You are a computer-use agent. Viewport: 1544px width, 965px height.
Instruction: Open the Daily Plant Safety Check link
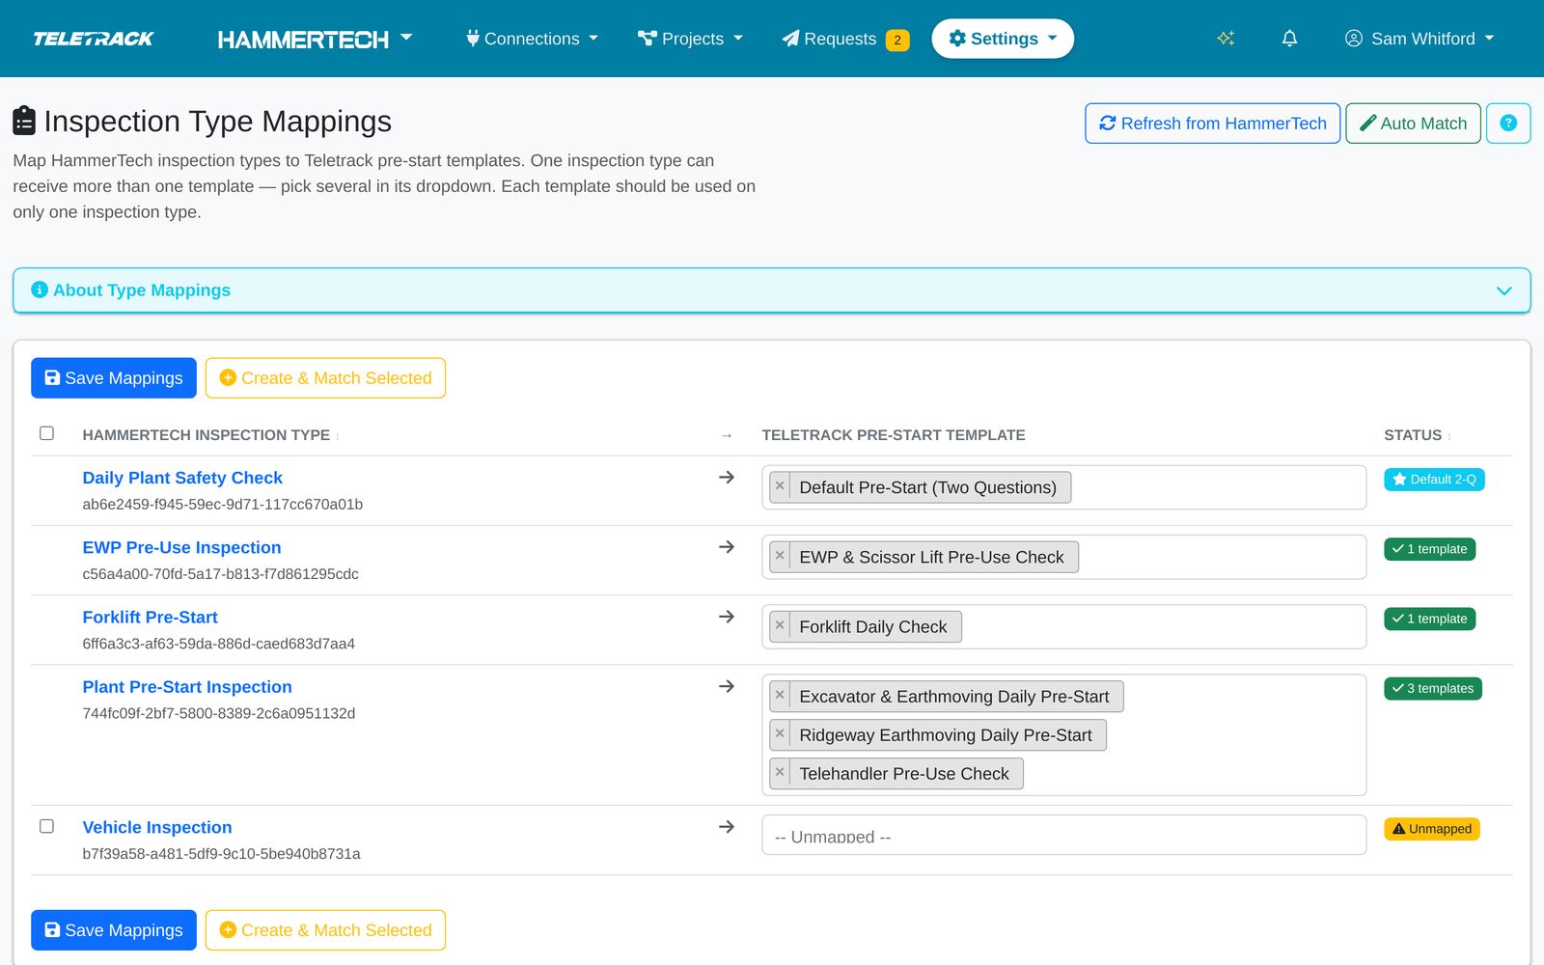(182, 478)
